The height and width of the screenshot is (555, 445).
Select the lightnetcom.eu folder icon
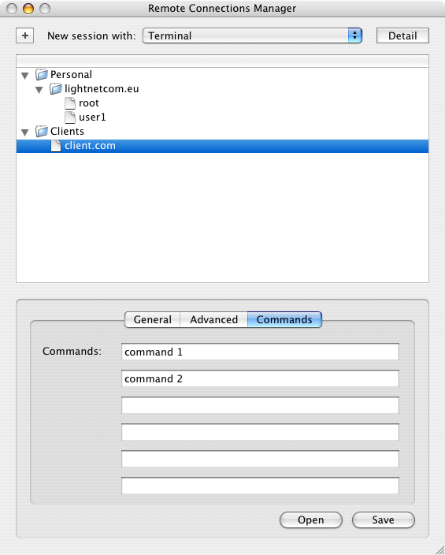pyautogui.click(x=56, y=88)
